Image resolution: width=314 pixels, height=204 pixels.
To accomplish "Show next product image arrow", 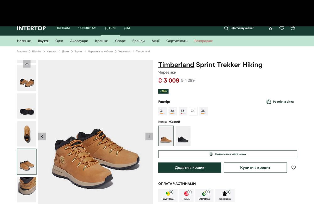I will coord(149,136).
